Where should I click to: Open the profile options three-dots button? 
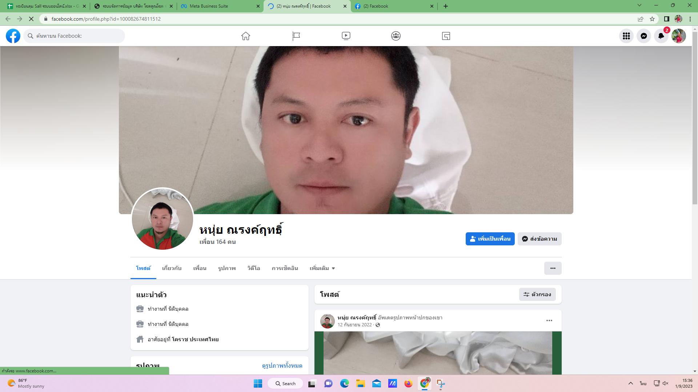pyautogui.click(x=553, y=268)
